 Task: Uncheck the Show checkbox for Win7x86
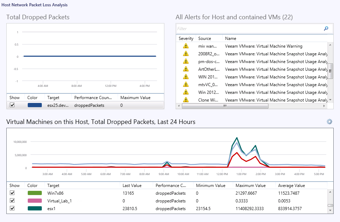pos(12,193)
